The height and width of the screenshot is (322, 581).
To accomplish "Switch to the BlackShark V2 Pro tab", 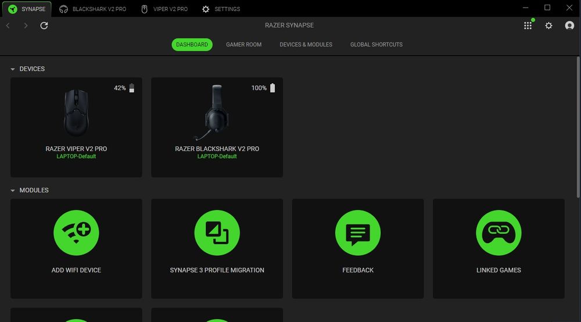I will pyautogui.click(x=94, y=9).
